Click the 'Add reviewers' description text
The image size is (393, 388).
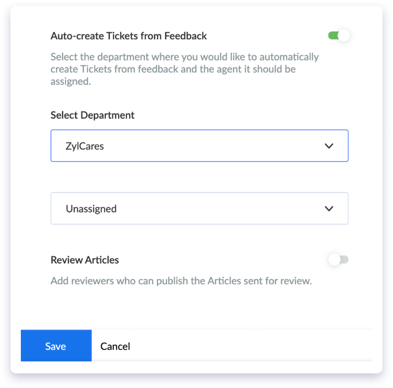click(181, 281)
